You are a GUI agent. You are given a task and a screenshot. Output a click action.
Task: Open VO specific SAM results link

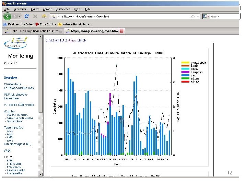(x=19, y=105)
